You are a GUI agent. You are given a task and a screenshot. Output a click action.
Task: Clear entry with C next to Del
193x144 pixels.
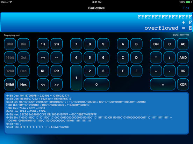click(x=170, y=44)
